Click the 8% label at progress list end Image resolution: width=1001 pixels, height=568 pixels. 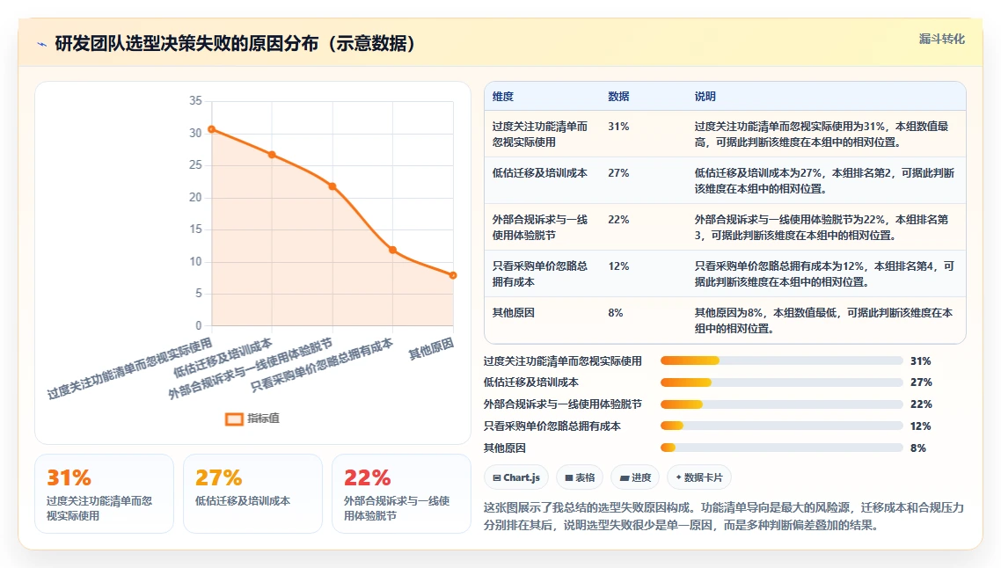click(918, 448)
